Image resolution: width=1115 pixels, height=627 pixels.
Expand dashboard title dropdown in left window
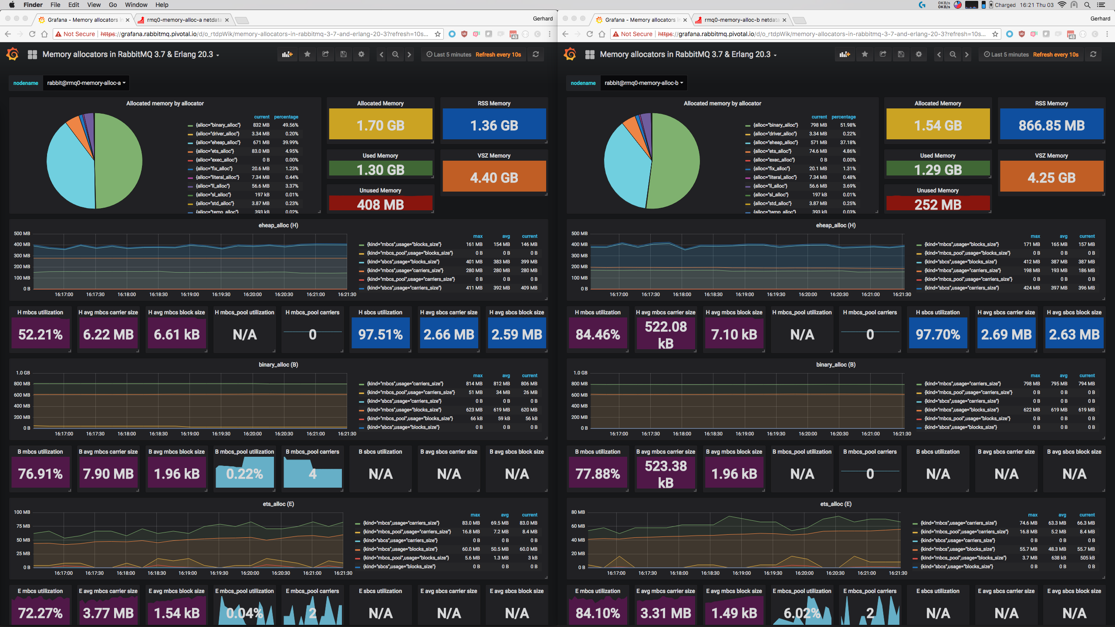click(131, 54)
